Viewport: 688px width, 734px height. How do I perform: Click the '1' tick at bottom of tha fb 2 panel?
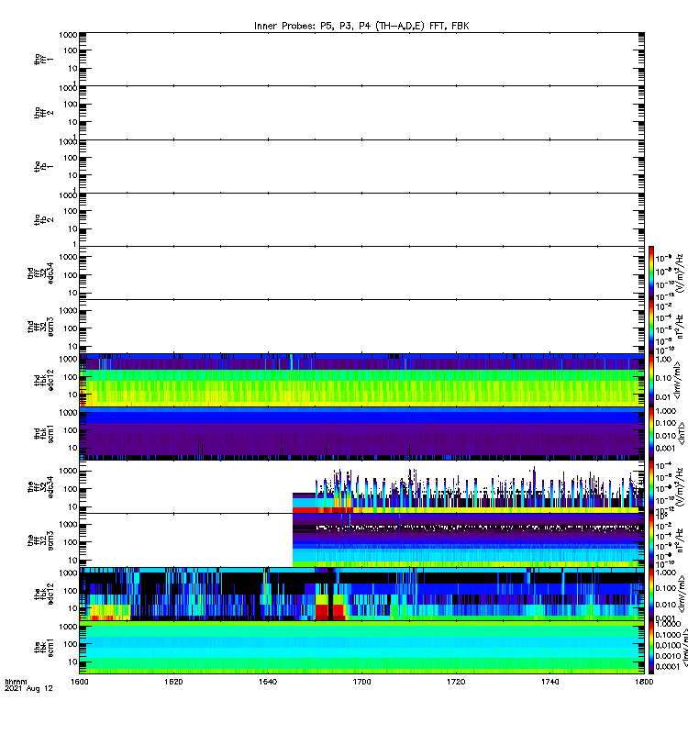74,244
